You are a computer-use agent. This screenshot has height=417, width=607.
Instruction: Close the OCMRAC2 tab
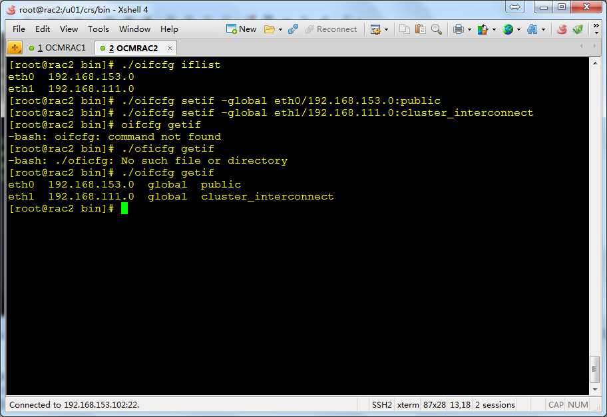170,49
